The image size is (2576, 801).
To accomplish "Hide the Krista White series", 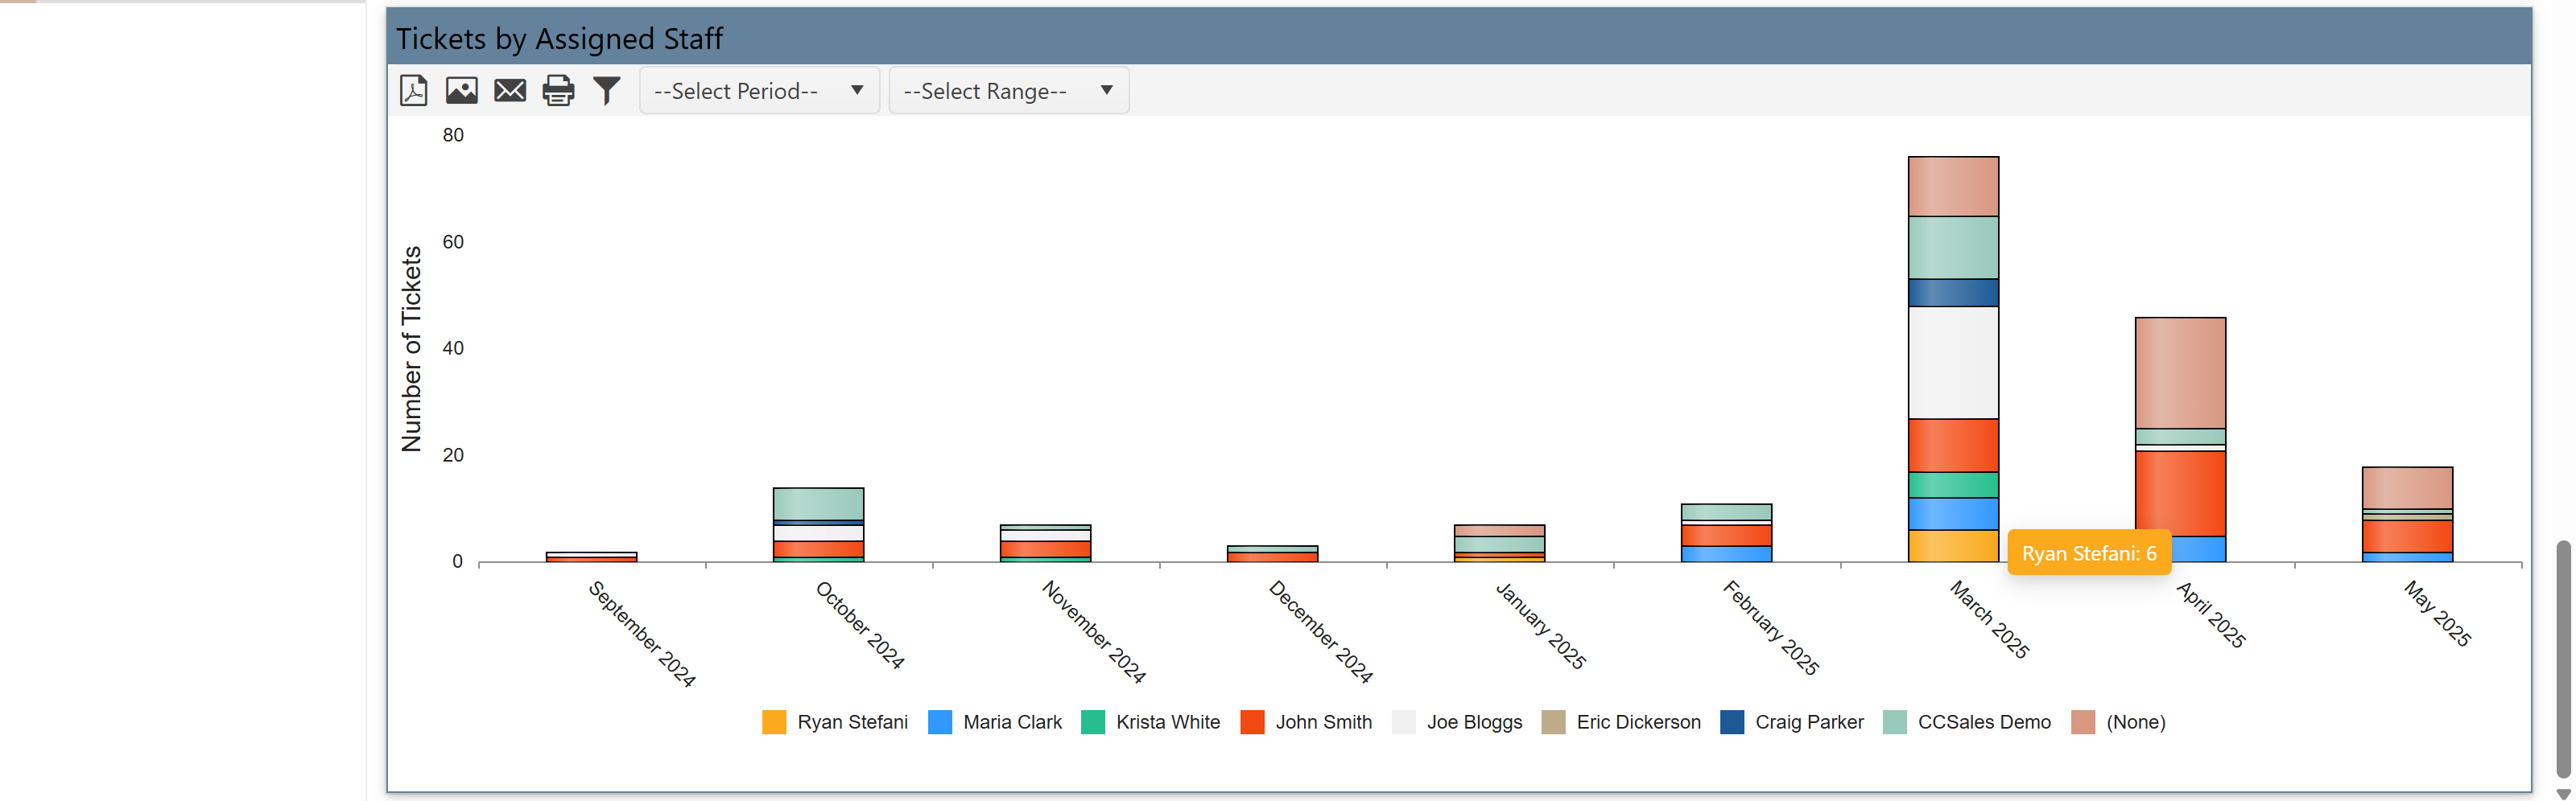I will (x=1167, y=722).
